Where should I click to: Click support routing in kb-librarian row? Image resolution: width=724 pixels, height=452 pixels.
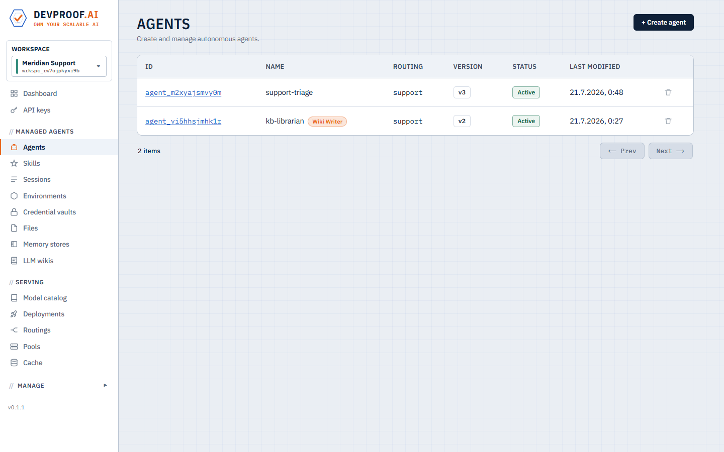click(408, 121)
